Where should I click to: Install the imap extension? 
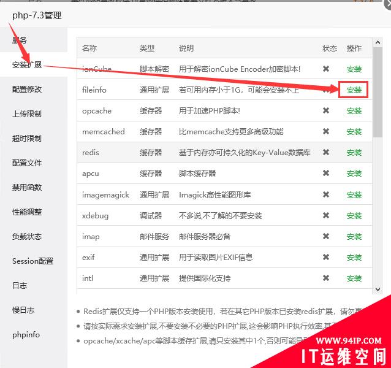(354, 237)
